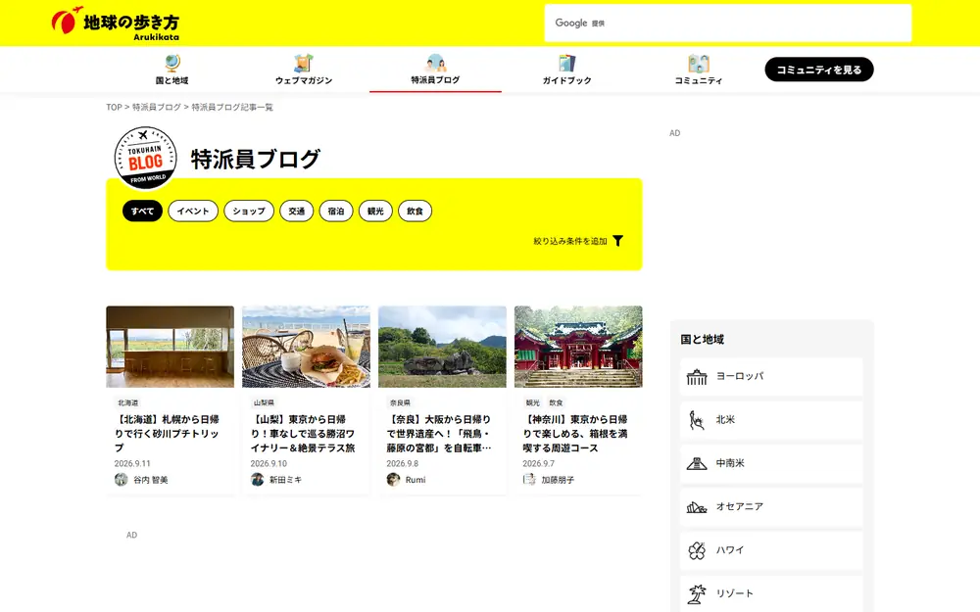Open article 【神奈川】東京から日帰り箱根周遊コース
Image resolution: width=980 pixels, height=612 pixels.
click(575, 434)
